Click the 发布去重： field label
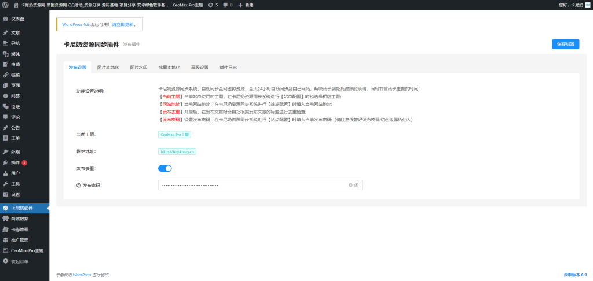Screen dimensions: 593x281 (86, 168)
